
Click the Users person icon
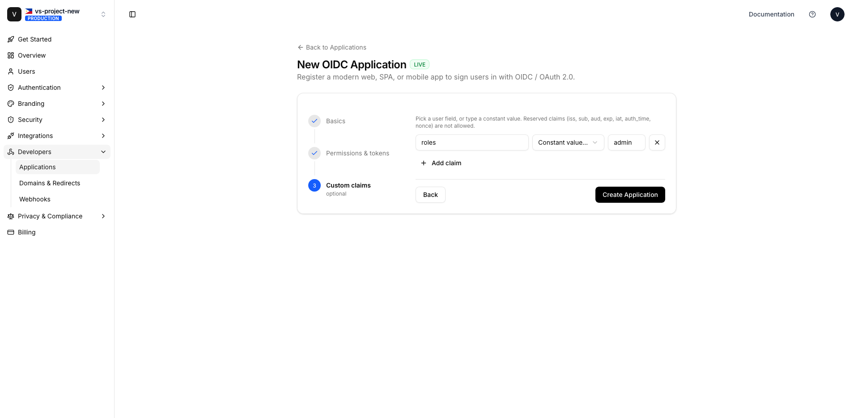[x=11, y=71]
